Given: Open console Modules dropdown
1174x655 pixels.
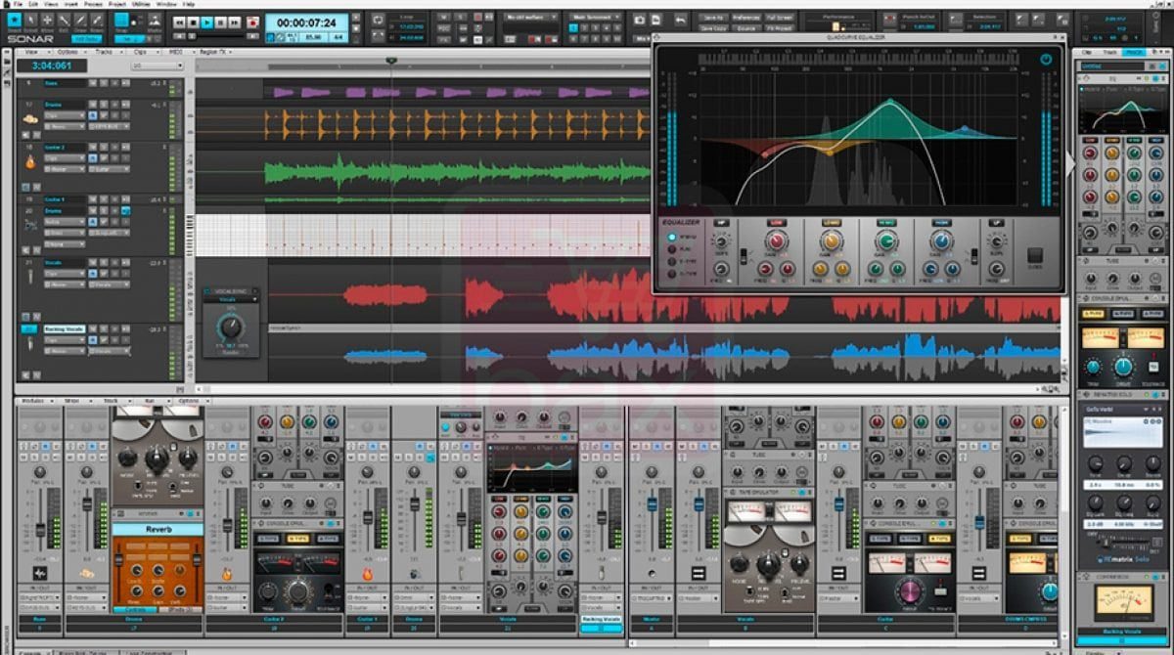Looking at the screenshot, I should (37, 401).
